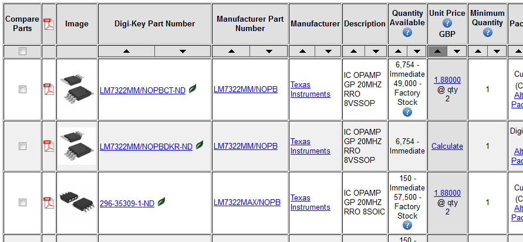Check compare box for LM7322MM/NOPBDKR-ND

coord(22,146)
